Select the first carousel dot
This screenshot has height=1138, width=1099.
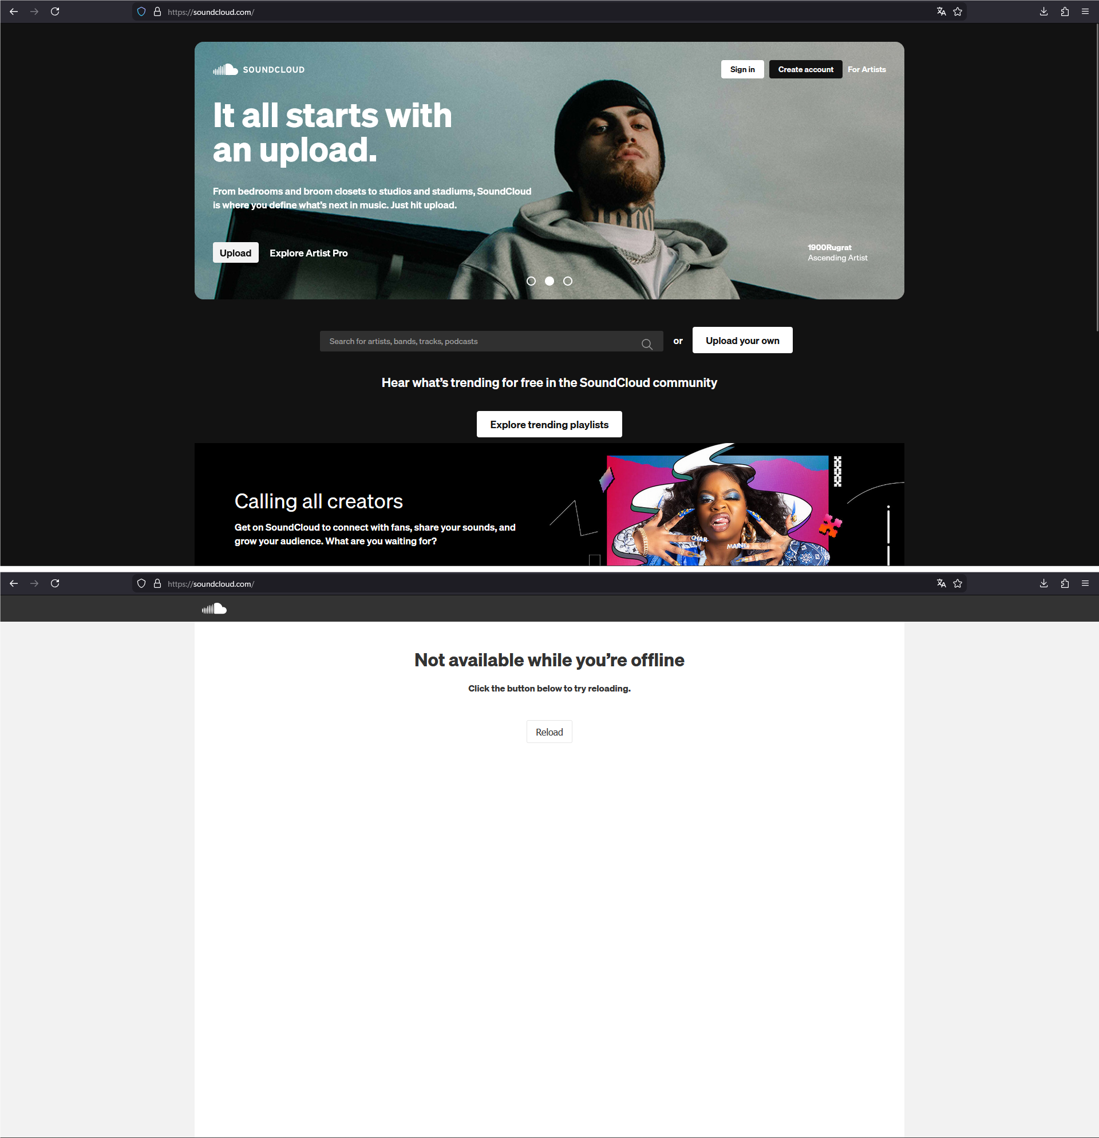(x=531, y=281)
